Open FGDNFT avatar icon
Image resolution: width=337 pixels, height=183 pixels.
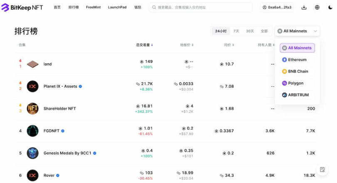(x=32, y=131)
